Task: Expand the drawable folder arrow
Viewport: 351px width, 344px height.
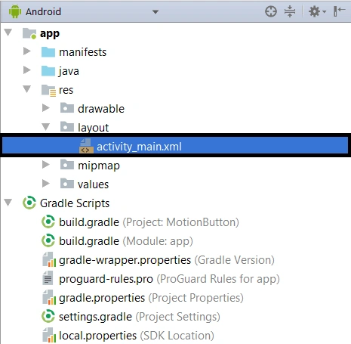Action: click(46, 108)
